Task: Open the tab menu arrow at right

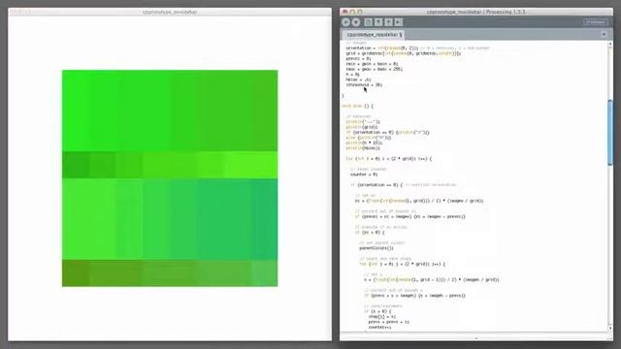Action: 604,35
